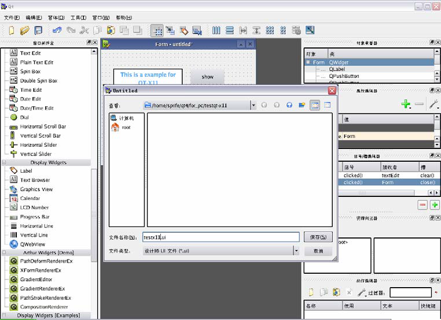Click the green plus in property editor
Screen dimensions: 441x320
406,104
